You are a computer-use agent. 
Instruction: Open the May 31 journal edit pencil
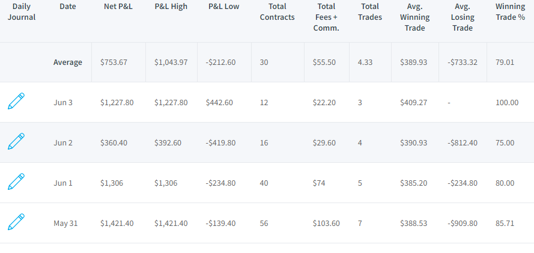pos(16,222)
